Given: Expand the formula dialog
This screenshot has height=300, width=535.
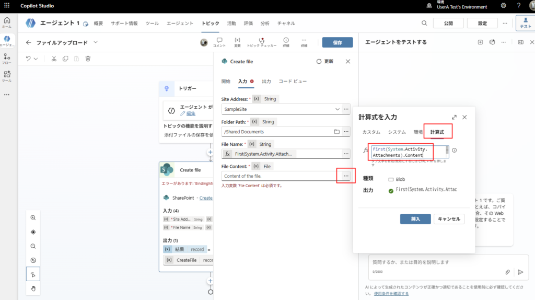Looking at the screenshot, I should point(454,117).
